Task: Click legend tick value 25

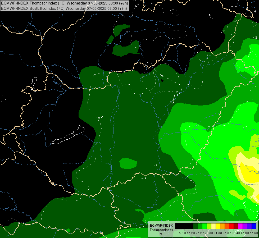Action: (x=198, y=233)
